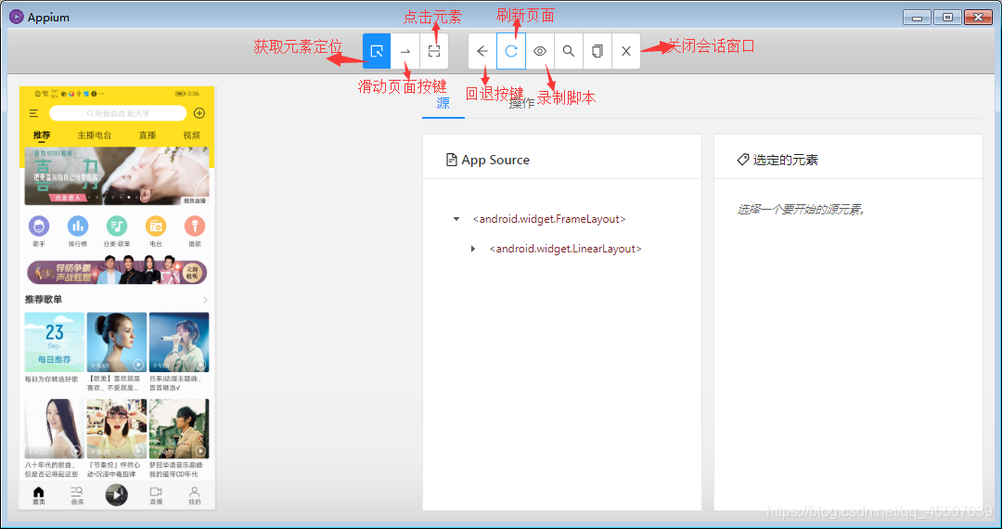Switch to the 源 tab
1002x529 pixels.
443,103
